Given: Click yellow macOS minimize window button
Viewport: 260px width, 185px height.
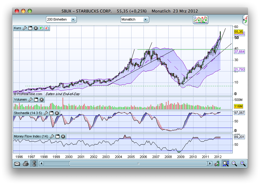Looking at the screenshot, I should pyautogui.click(x=23, y=11).
